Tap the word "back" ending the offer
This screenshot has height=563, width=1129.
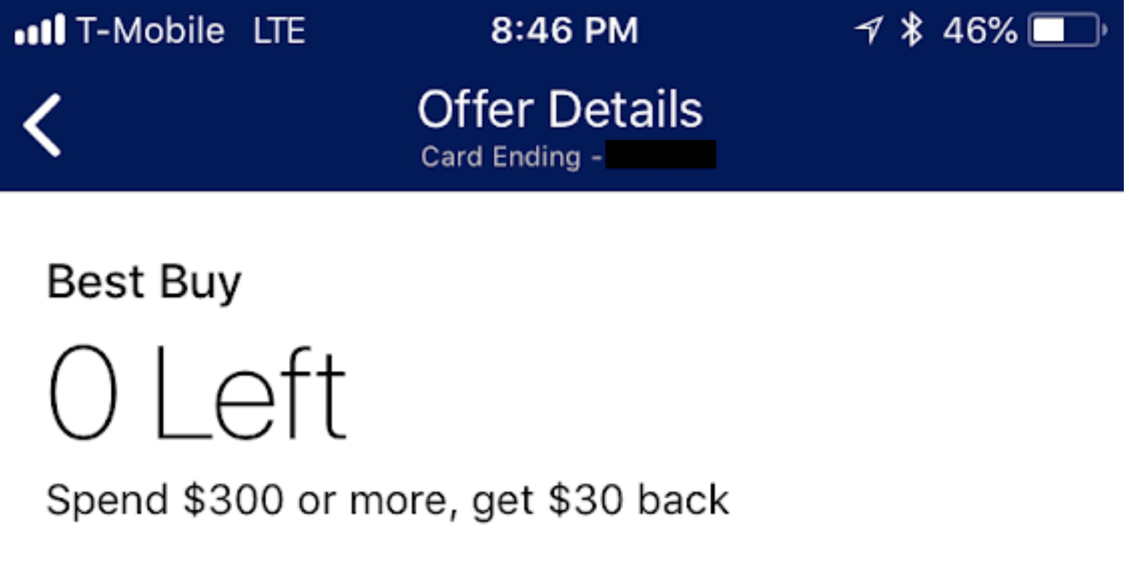[x=683, y=500]
